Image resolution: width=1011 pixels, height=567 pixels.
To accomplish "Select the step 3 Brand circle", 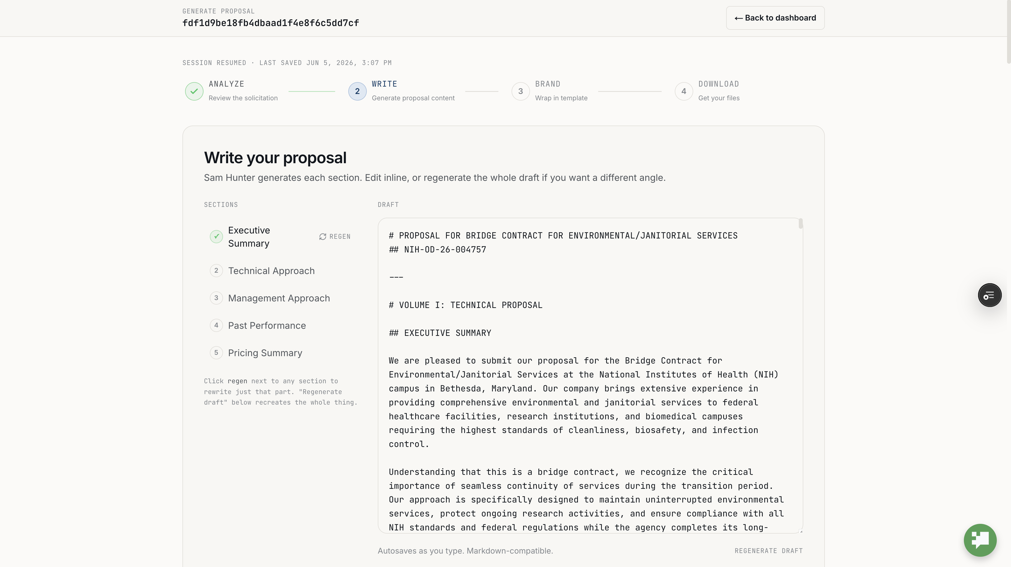I will (x=521, y=91).
